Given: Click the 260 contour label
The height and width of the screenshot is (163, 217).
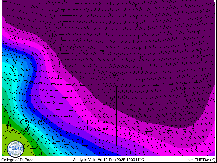Looking at the screenshot, I should click(105, 105).
